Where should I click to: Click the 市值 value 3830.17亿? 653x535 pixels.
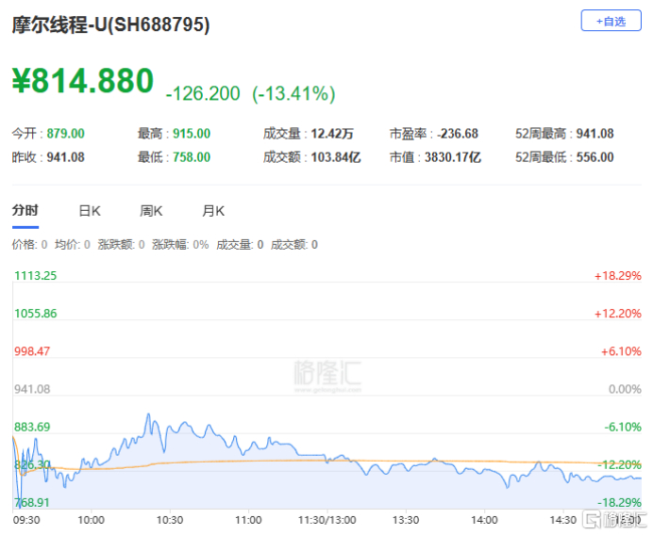pos(453,157)
